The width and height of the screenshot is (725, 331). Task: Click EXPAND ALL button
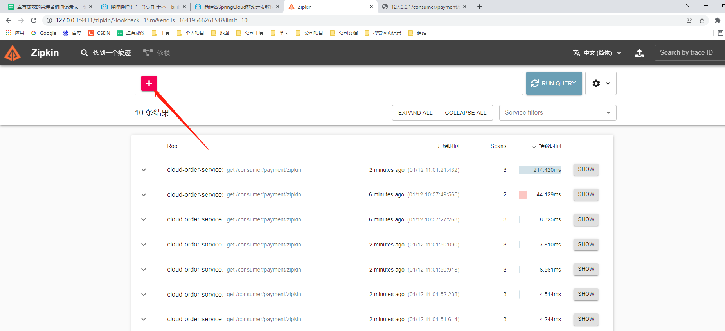click(415, 113)
